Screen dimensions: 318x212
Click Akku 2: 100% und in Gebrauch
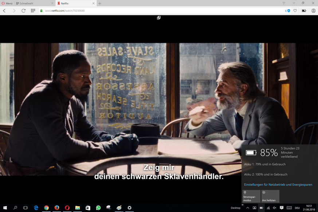coord(266,174)
